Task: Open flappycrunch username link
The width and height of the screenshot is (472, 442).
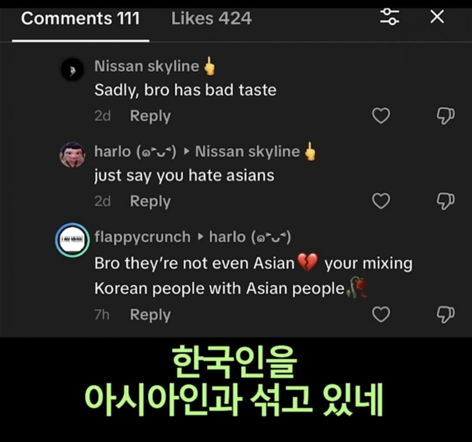Action: 142,237
